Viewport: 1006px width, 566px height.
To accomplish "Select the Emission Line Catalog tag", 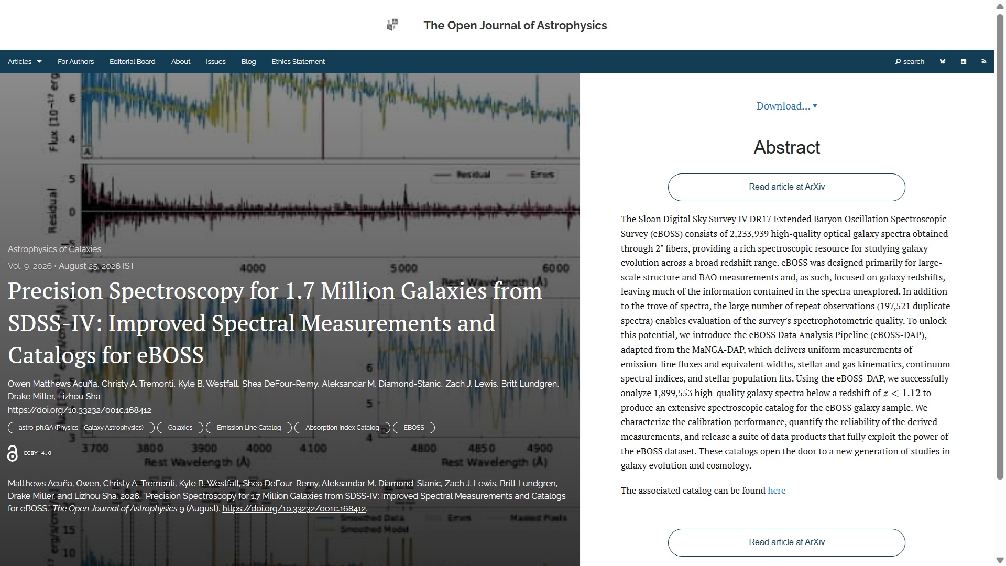I will 249,428.
